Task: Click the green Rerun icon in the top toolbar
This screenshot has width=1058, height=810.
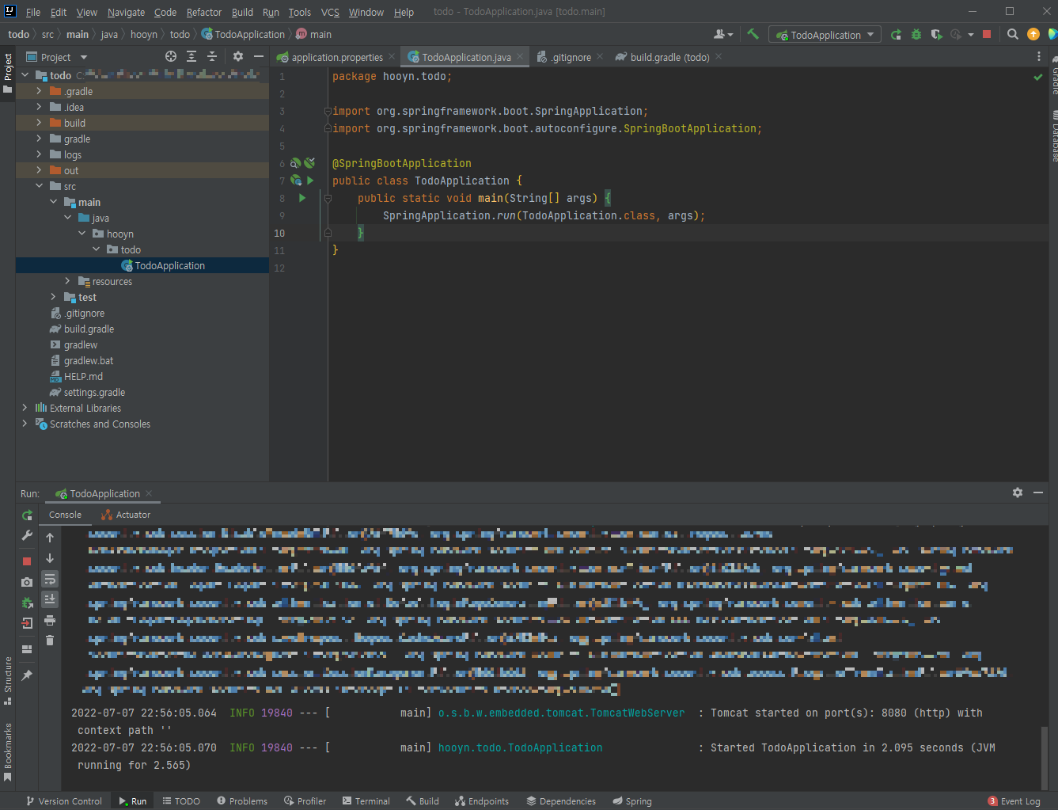Action: pyautogui.click(x=896, y=34)
